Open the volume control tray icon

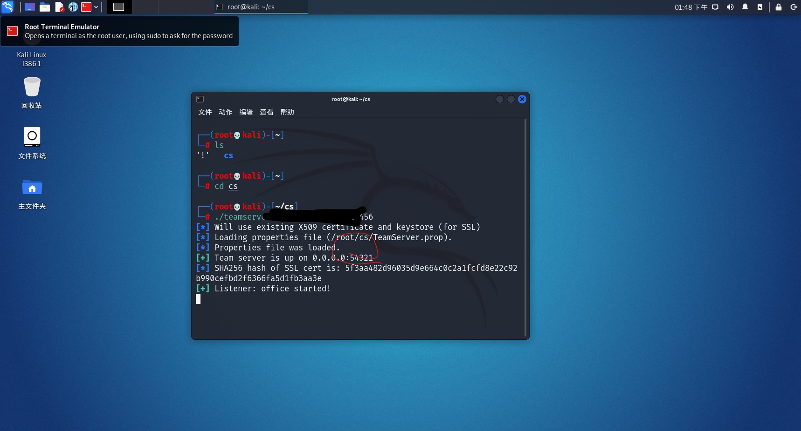(730, 7)
